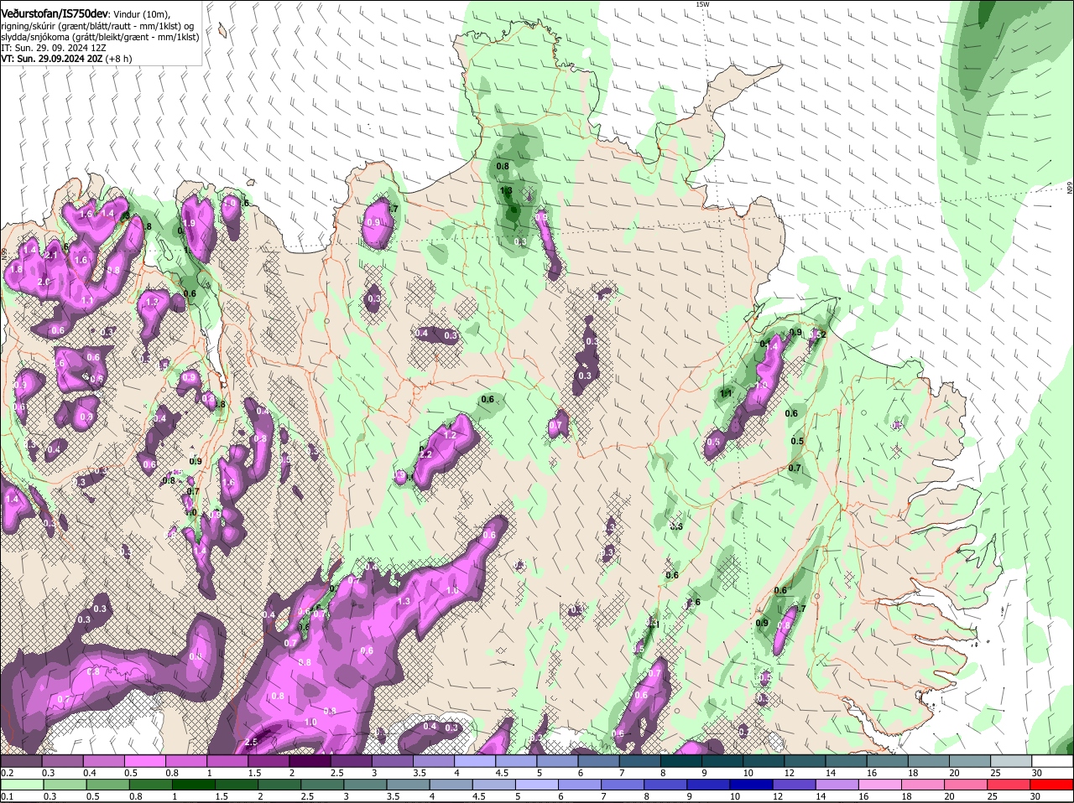Select darkest purple snow swatch between 2 and 2.5
This screenshot has width=1074, height=803.
click(310, 761)
